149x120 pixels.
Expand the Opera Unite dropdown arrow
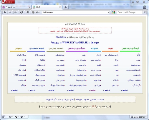(18, 117)
